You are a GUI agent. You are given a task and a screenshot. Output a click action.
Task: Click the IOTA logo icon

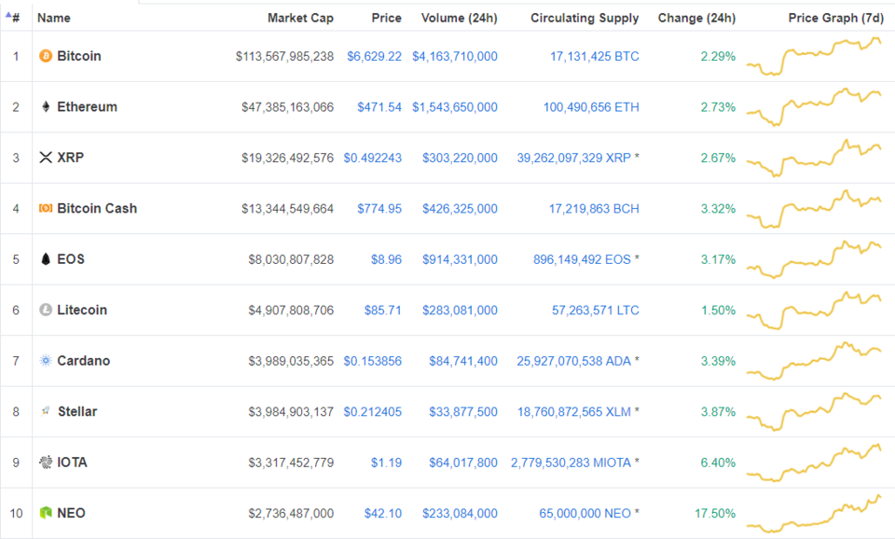[46, 462]
